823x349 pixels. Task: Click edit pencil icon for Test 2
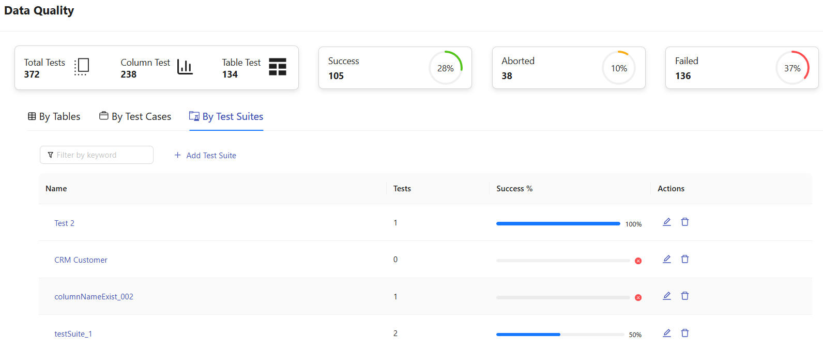[667, 222]
